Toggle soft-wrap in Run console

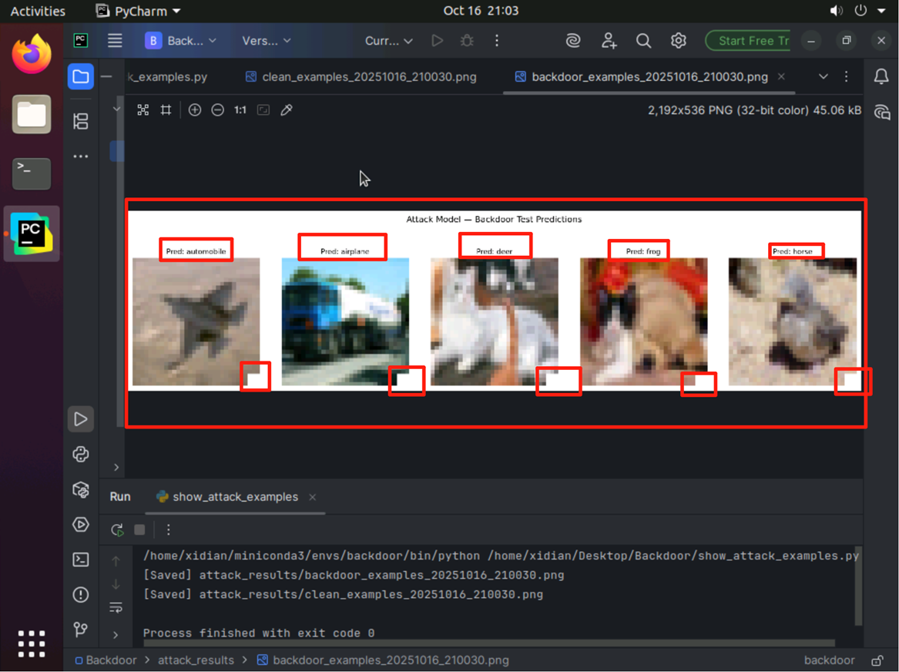pyautogui.click(x=116, y=607)
